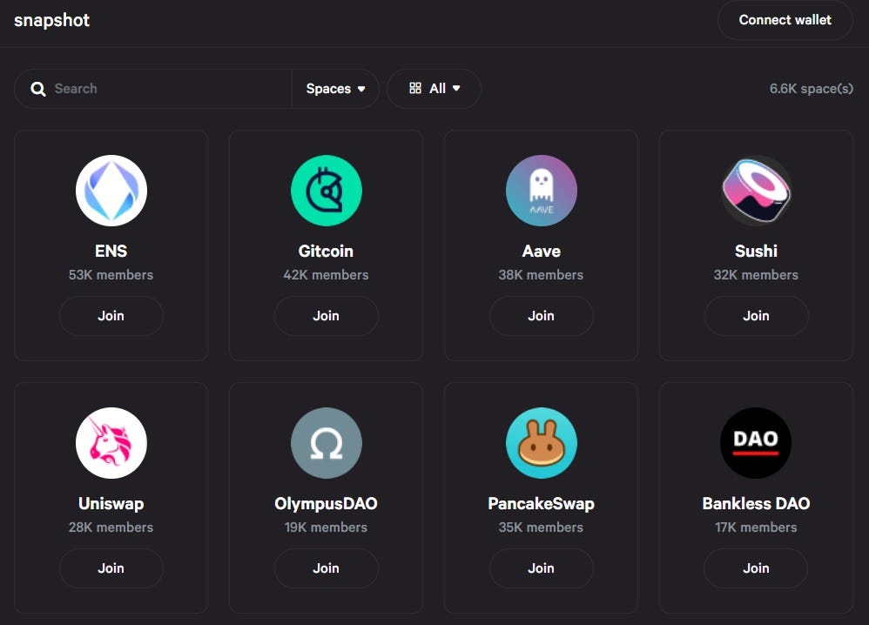This screenshot has height=625, width=869.
Task: Open the Sushi space title
Action: (756, 251)
